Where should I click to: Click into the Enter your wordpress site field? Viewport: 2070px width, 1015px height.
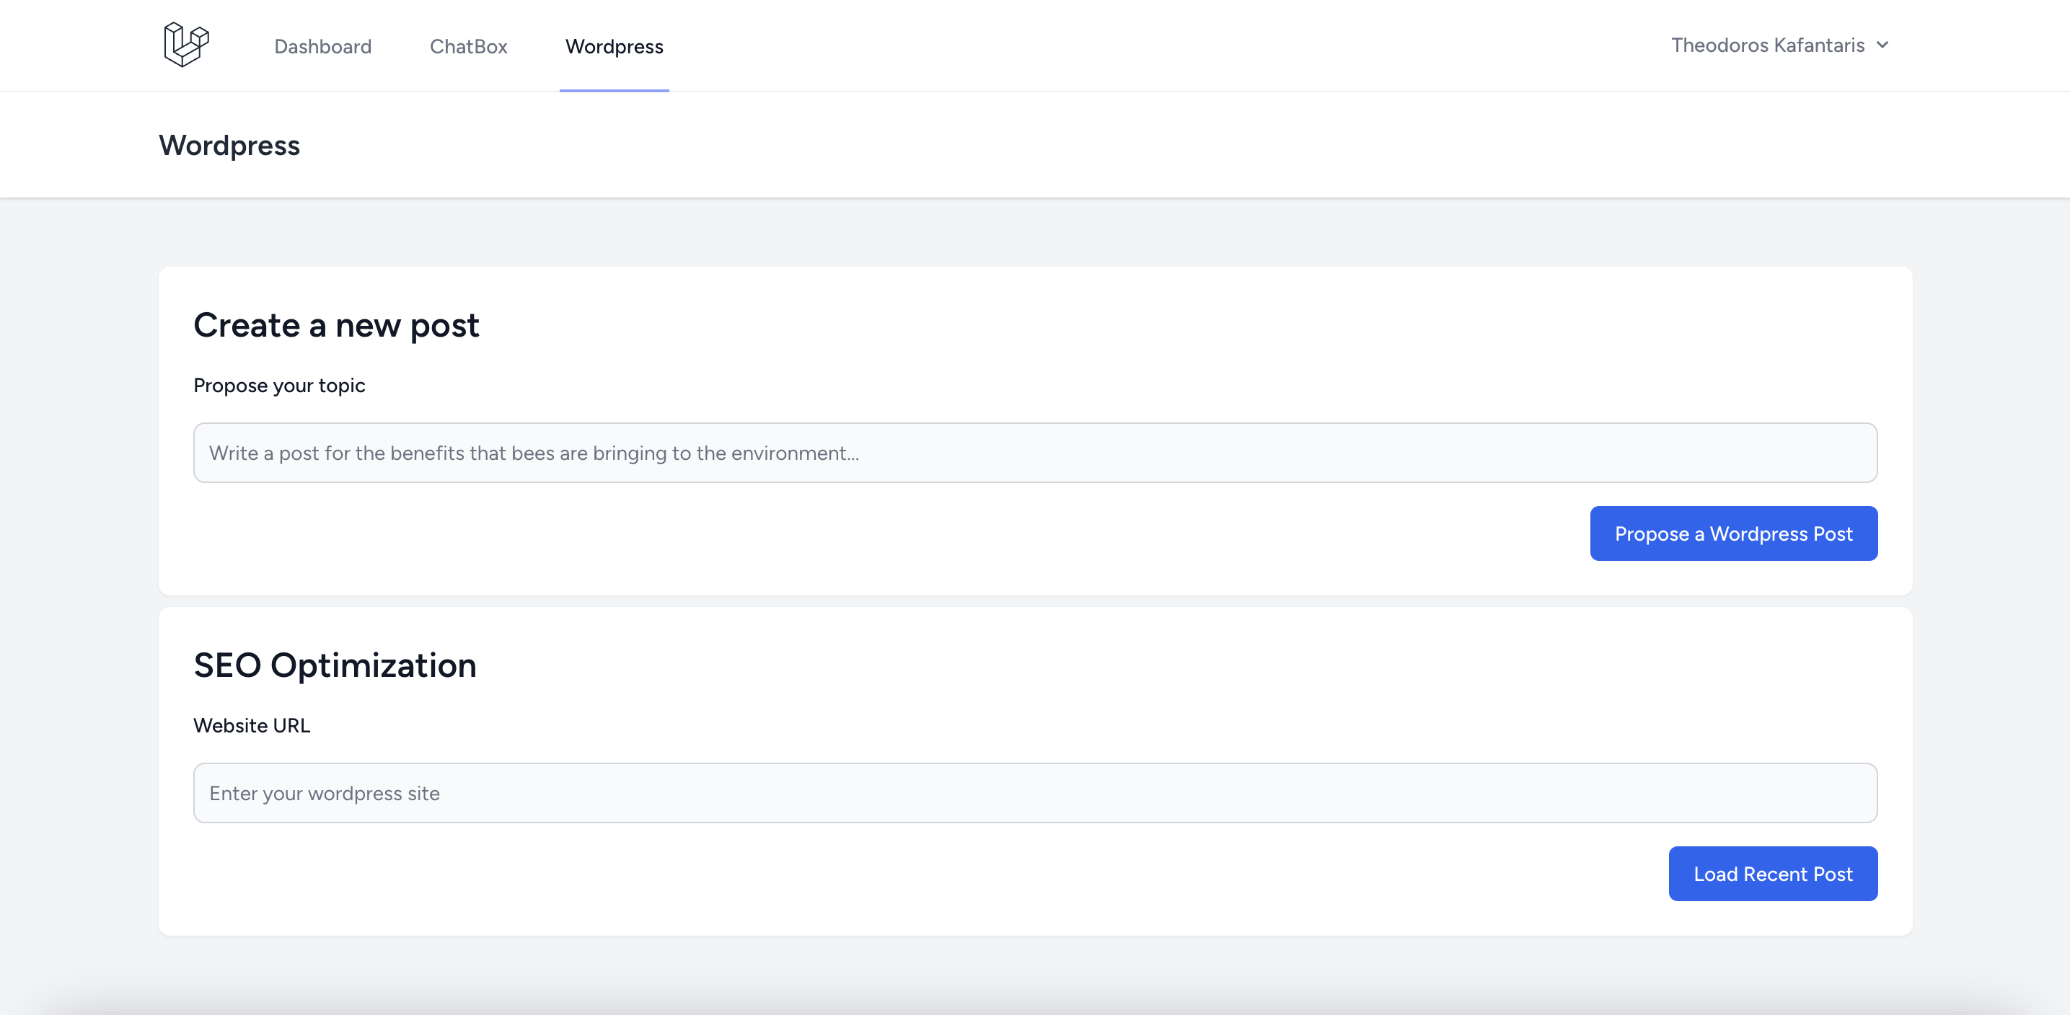[x=1035, y=792]
